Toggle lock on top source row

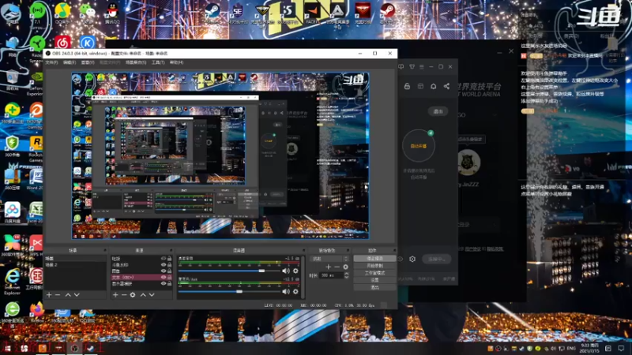pos(169,259)
